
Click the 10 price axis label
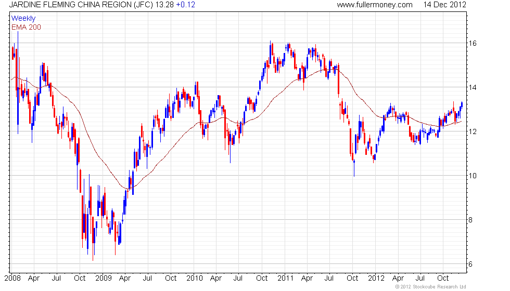coord(473,176)
